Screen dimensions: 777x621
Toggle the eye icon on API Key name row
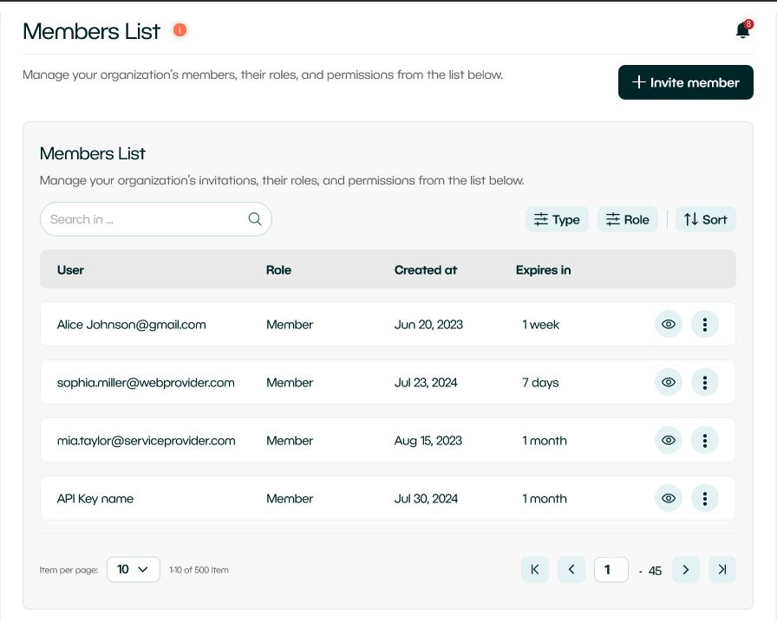(x=669, y=499)
